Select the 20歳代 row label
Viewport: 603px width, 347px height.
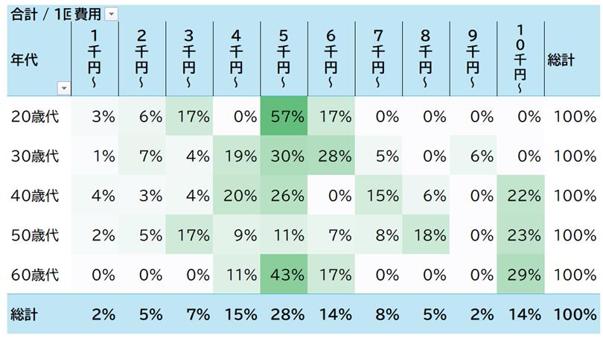35,116
